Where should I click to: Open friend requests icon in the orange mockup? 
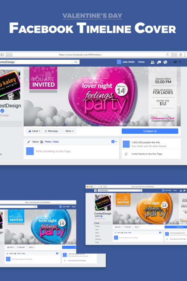181,190
